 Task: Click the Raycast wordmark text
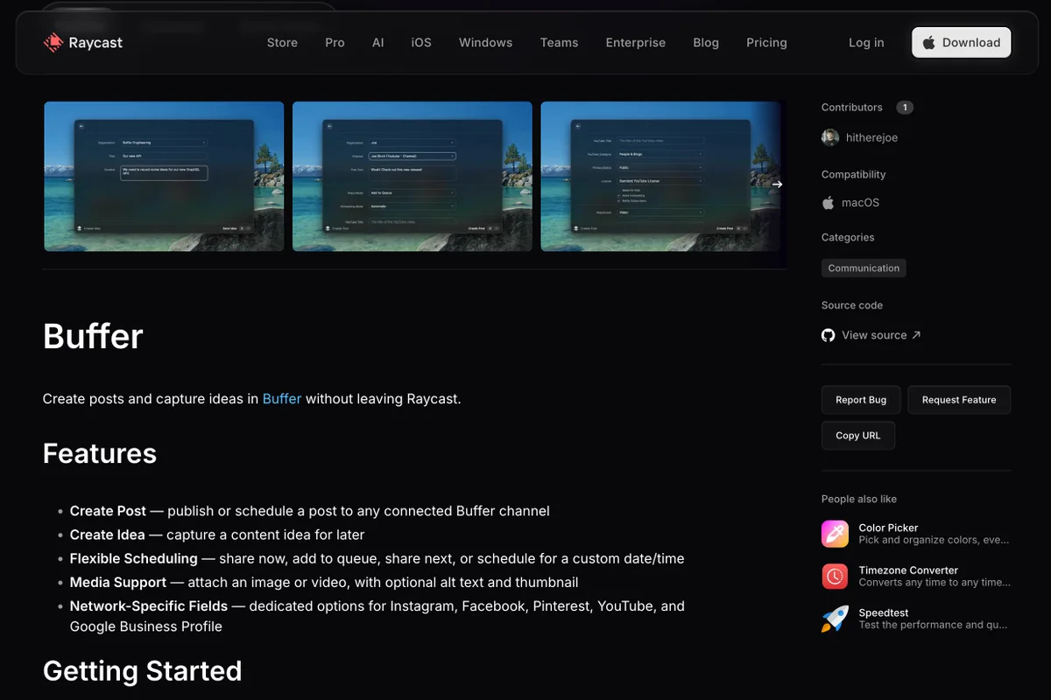[x=96, y=42]
